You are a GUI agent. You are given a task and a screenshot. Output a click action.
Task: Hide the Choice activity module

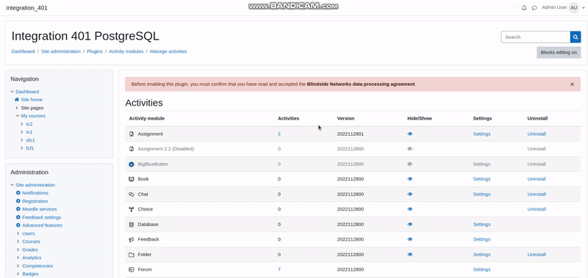pos(410,209)
